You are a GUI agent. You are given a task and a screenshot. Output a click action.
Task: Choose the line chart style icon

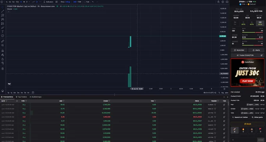pos(33,2)
